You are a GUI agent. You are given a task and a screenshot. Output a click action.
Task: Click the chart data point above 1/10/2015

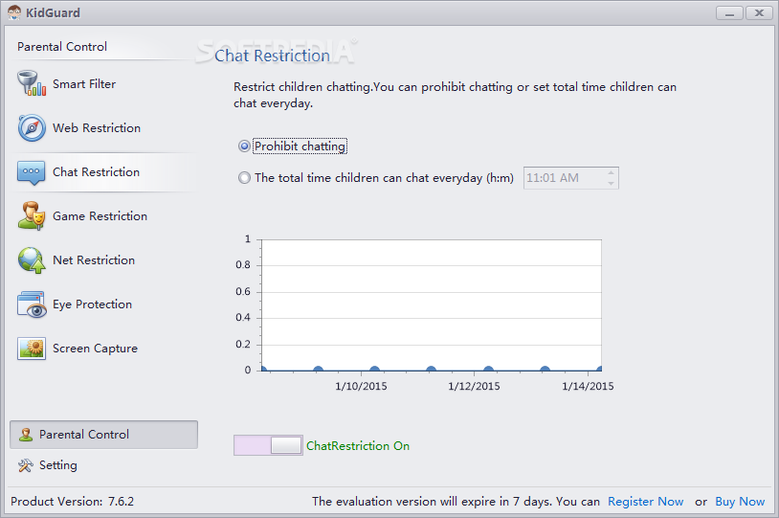click(x=374, y=370)
